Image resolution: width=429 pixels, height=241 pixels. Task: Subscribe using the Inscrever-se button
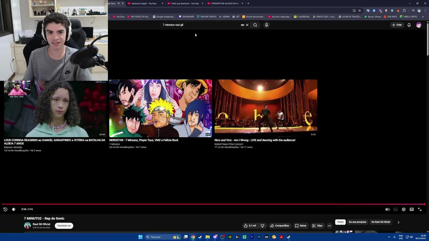[x=64, y=226]
